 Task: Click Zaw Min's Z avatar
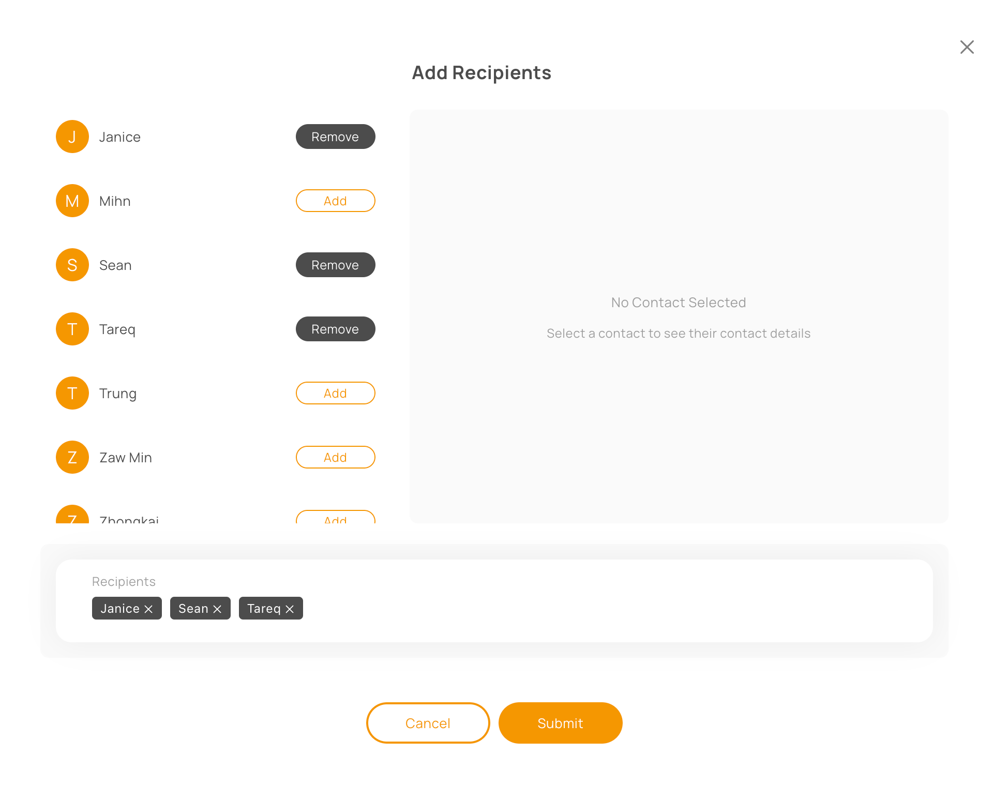pos(72,457)
